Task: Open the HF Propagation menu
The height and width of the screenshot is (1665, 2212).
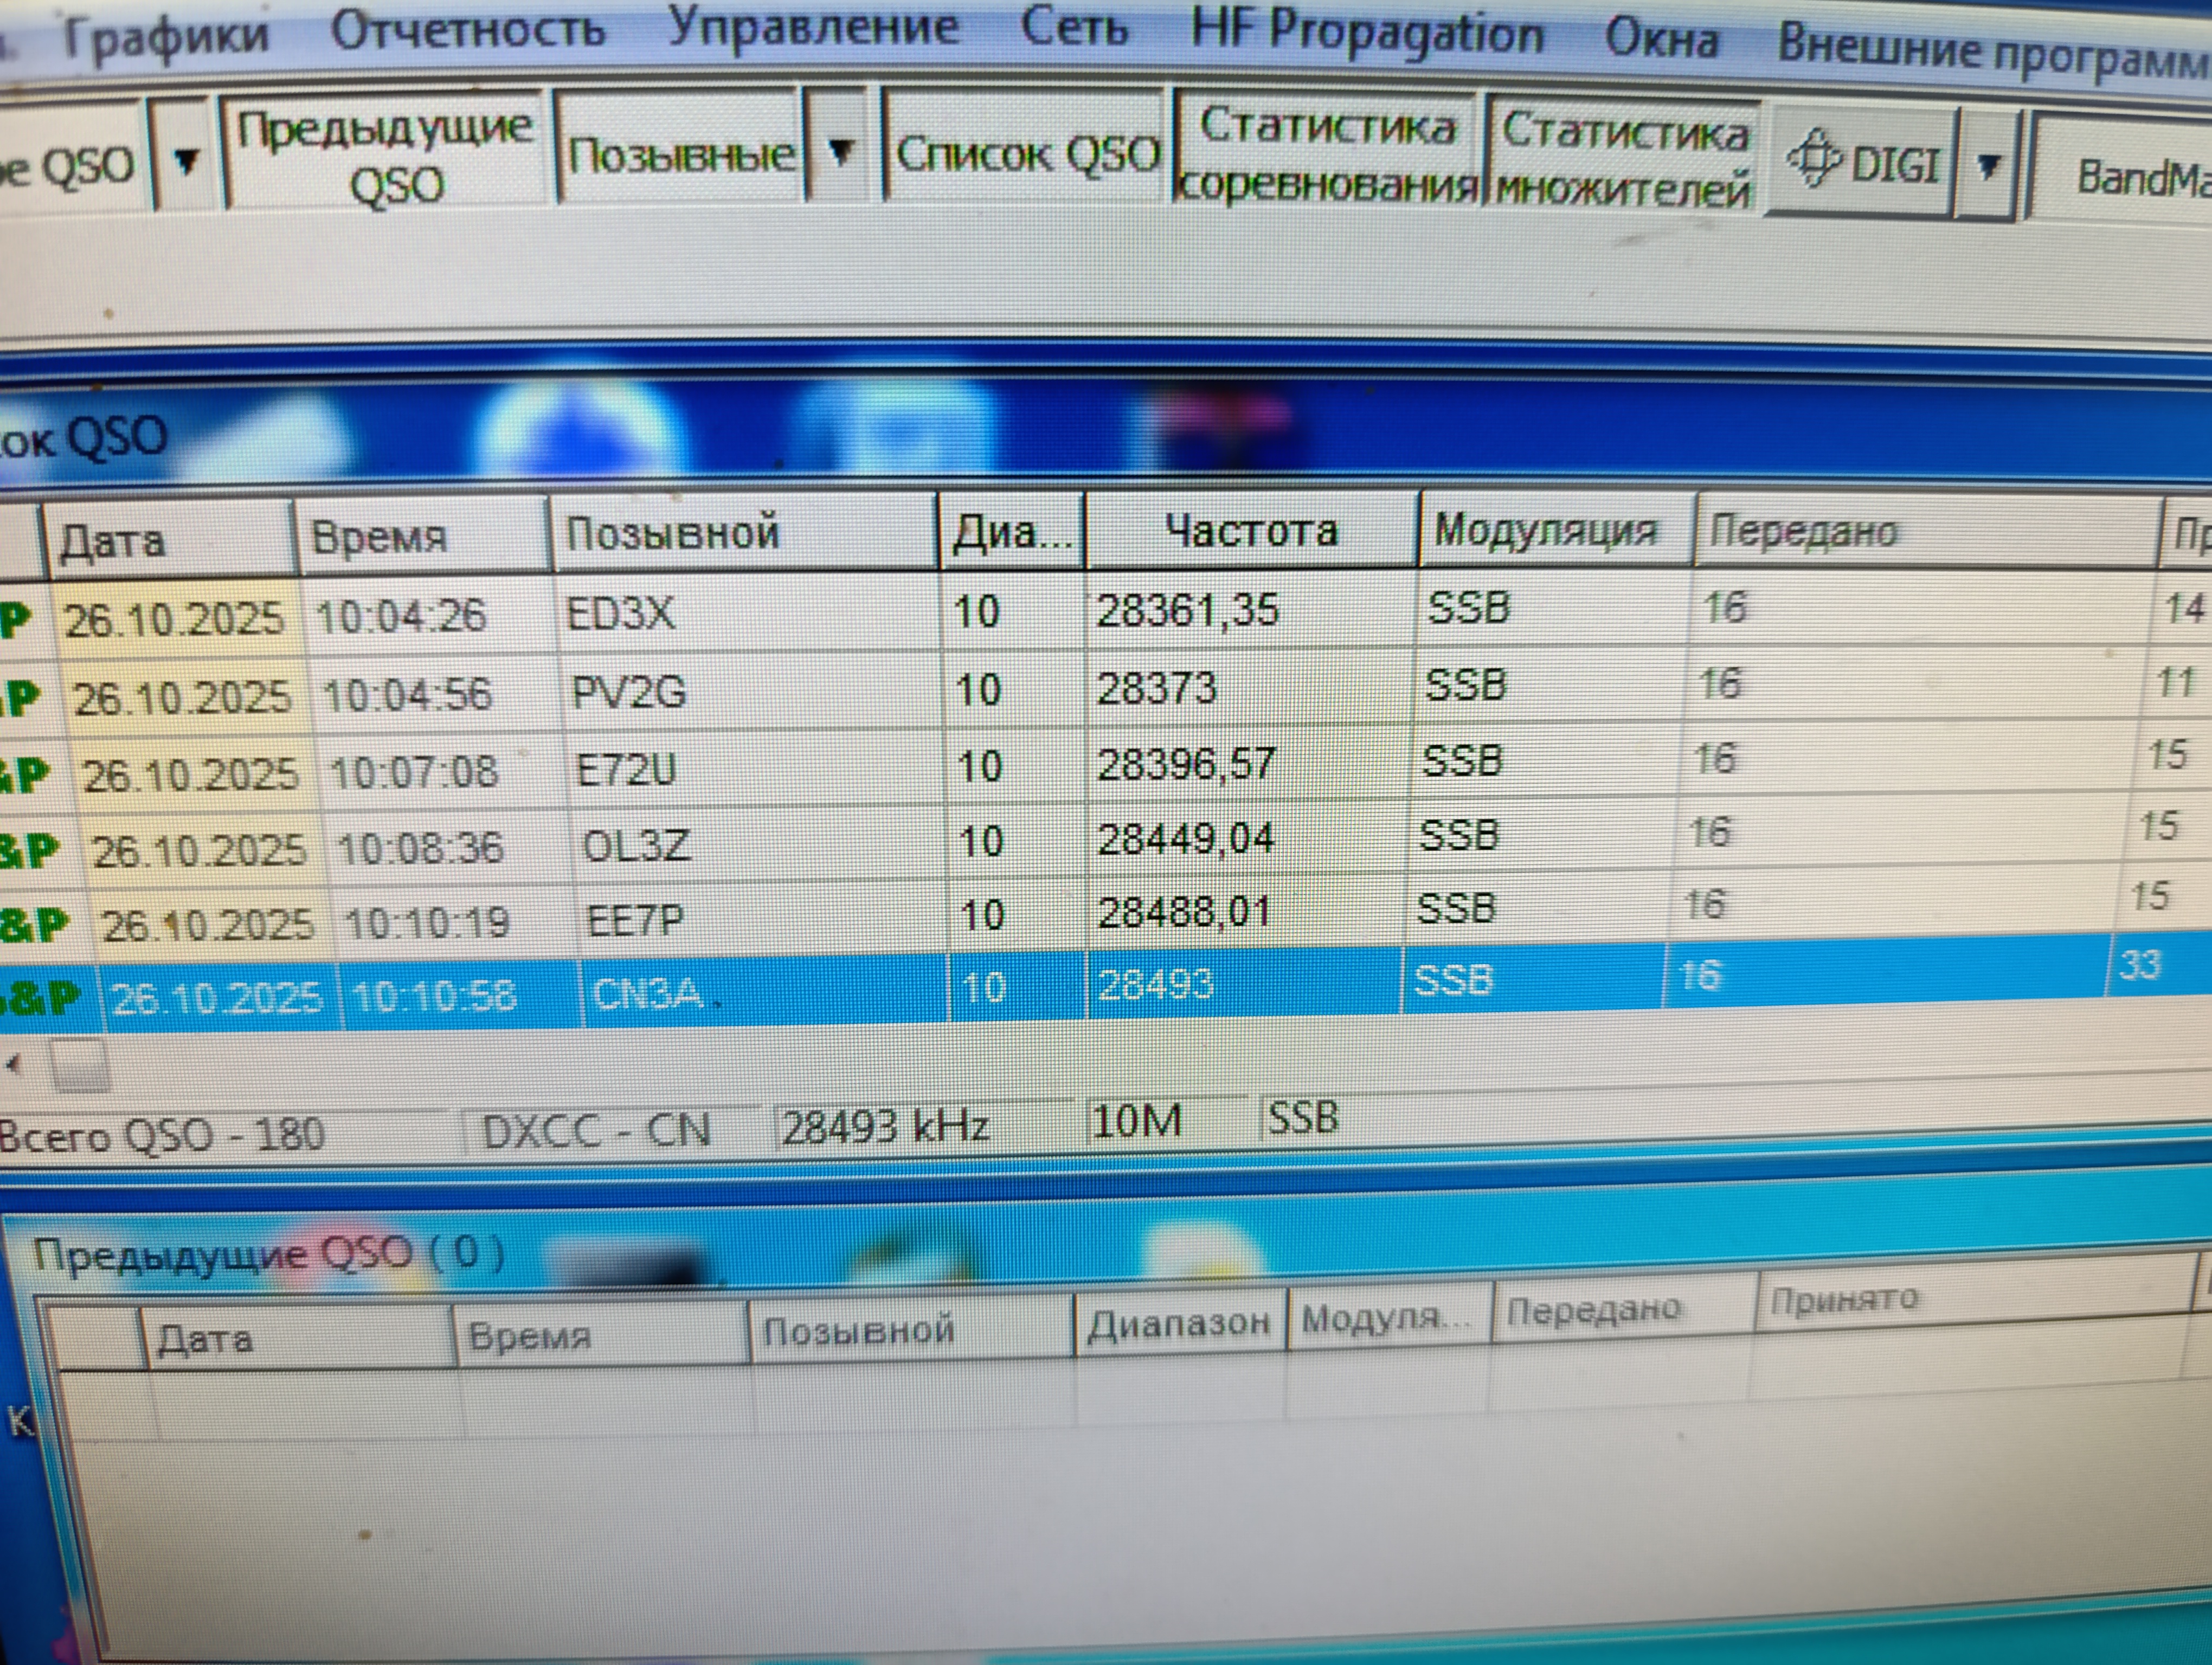Action: pyautogui.click(x=1366, y=33)
